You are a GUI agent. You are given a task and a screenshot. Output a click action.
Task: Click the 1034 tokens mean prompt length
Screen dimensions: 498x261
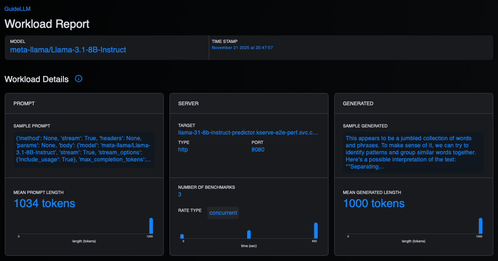point(44,203)
